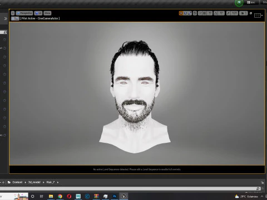Viewport: 267px width, 200px height.
Task: Click the breadcrumb forward arrow
Action: tap(3, 182)
